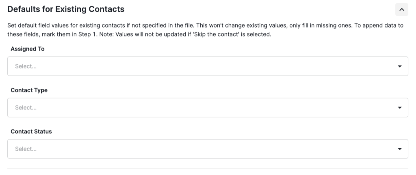
Task: Click the Contact Status dropdown caret arrow
Action: [x=400, y=149]
